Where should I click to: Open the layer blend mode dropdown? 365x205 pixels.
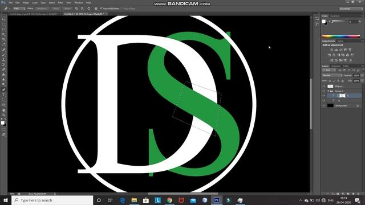pyautogui.click(x=332, y=76)
